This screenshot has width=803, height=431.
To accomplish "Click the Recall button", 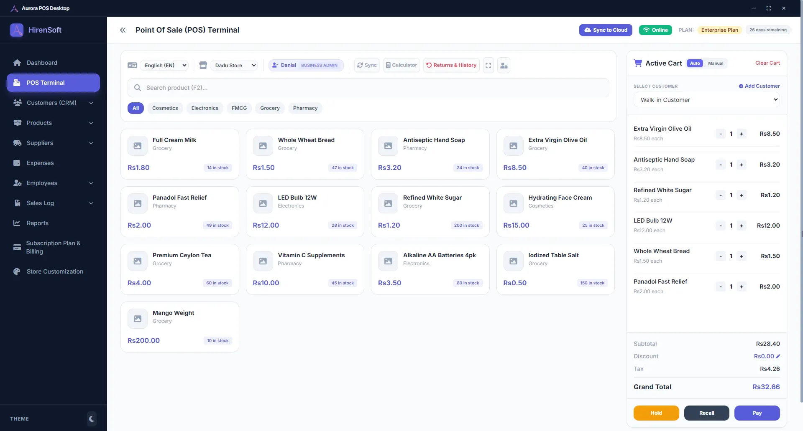I will click(x=707, y=413).
